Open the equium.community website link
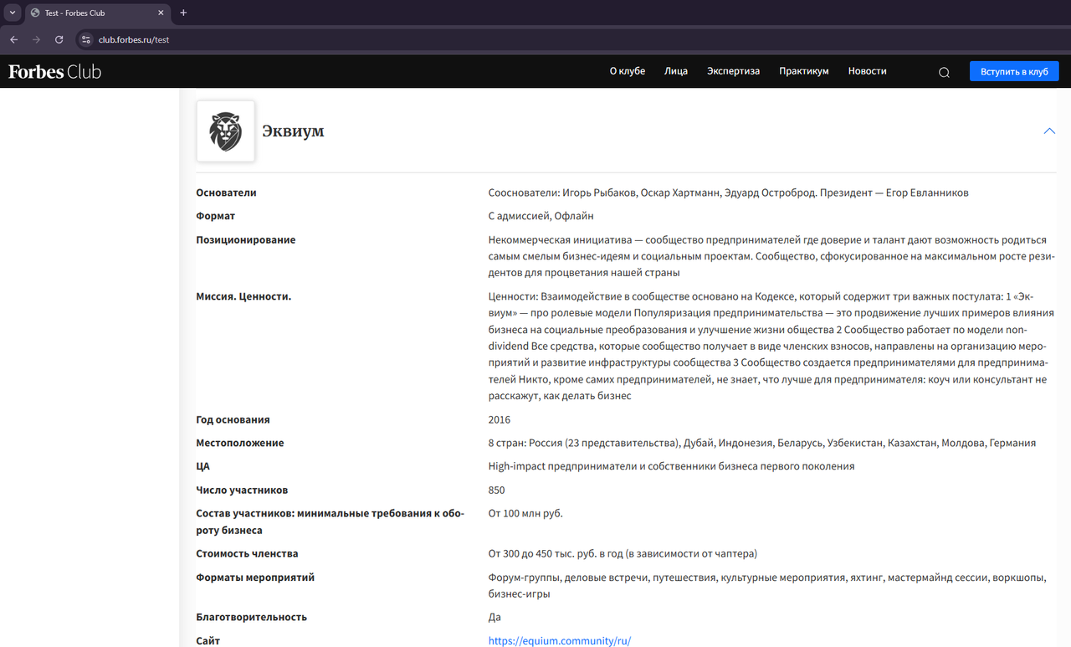 pyautogui.click(x=560, y=640)
